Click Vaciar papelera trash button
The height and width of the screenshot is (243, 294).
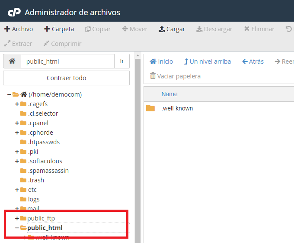point(175,76)
